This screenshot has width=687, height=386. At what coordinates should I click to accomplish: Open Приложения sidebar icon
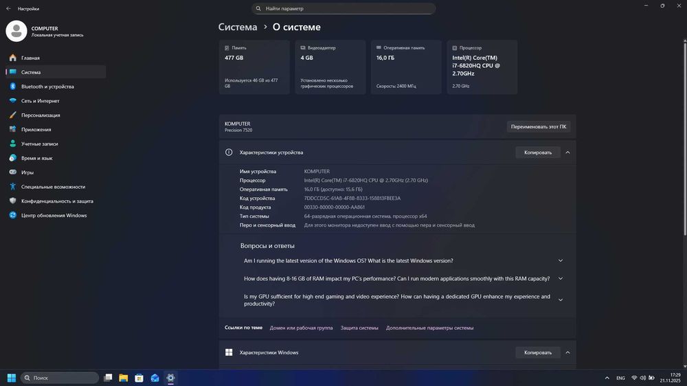pos(12,129)
